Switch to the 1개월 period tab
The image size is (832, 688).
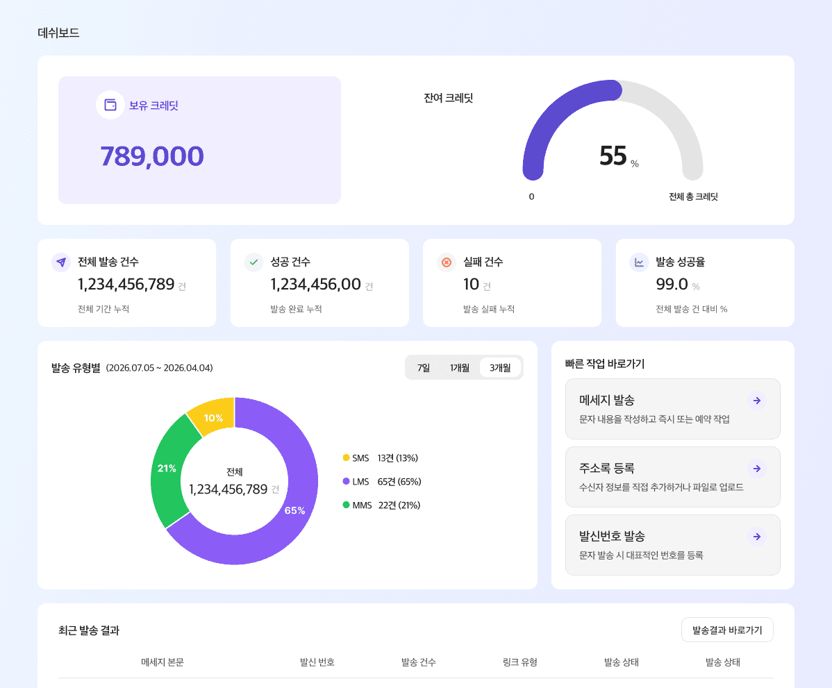pyautogui.click(x=460, y=368)
